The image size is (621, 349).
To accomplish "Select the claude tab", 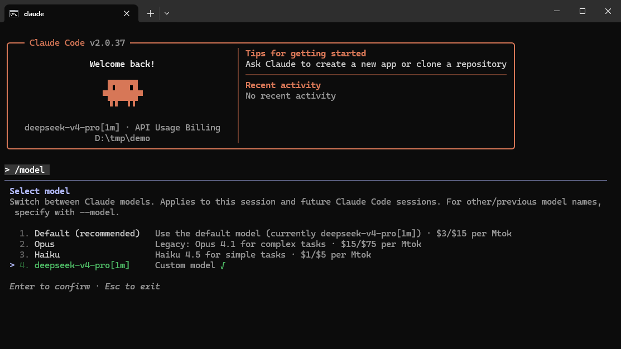I will (x=71, y=13).
